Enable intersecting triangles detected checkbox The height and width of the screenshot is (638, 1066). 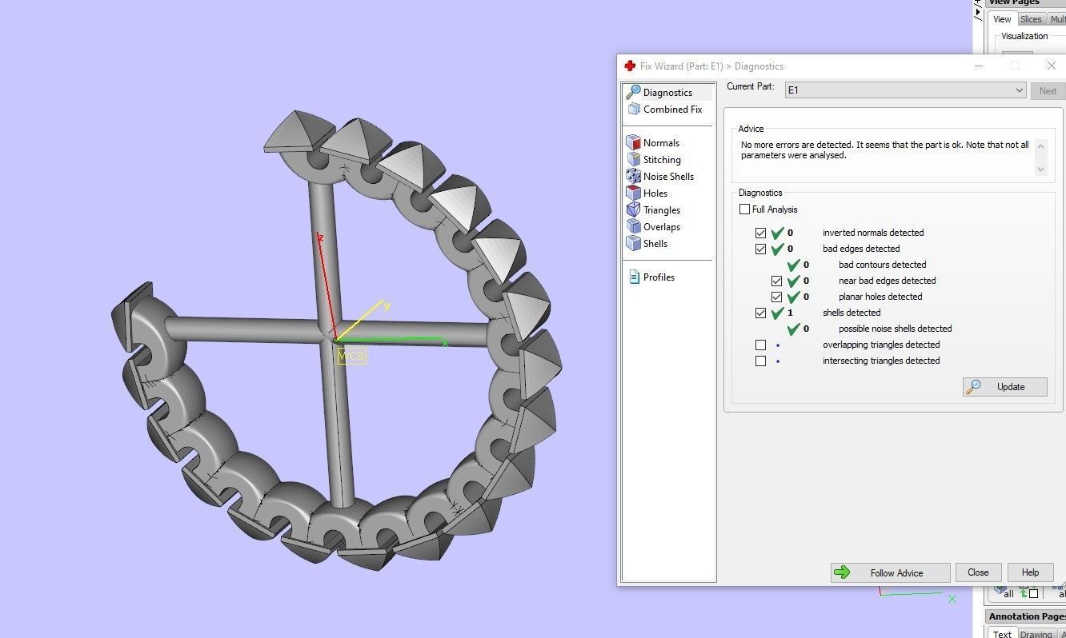761,361
